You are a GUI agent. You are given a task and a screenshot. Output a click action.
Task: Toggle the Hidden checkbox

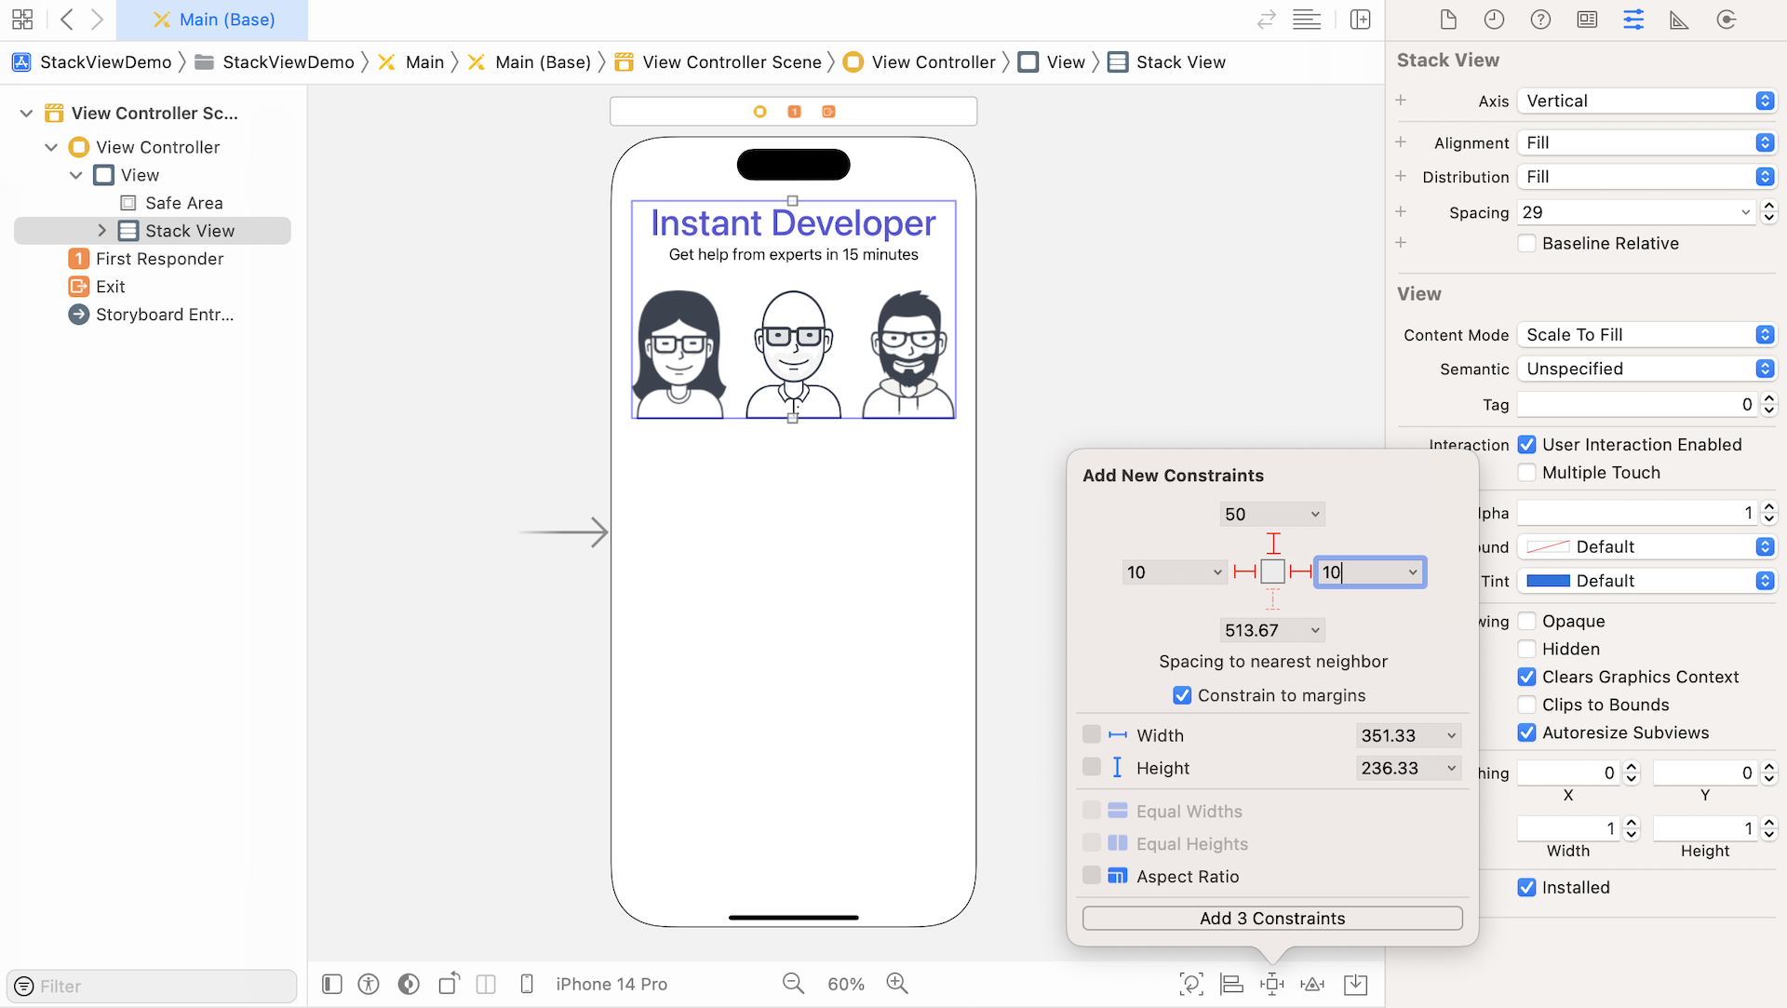coord(1526,649)
